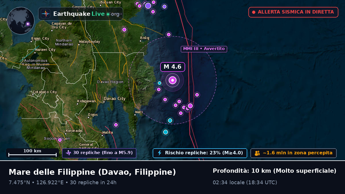The image size is (345, 194).
Task: Click the "02:34 locale (18:34 UTC)" time text
Action: coord(245,183)
